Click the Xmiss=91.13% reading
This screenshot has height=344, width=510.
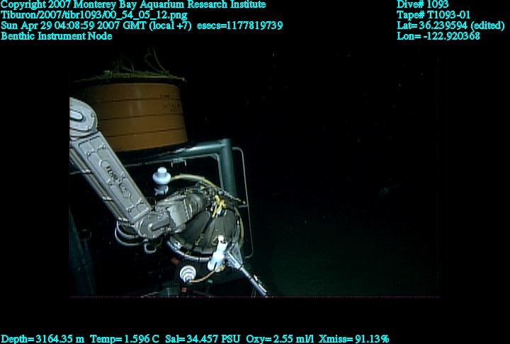[x=354, y=339]
